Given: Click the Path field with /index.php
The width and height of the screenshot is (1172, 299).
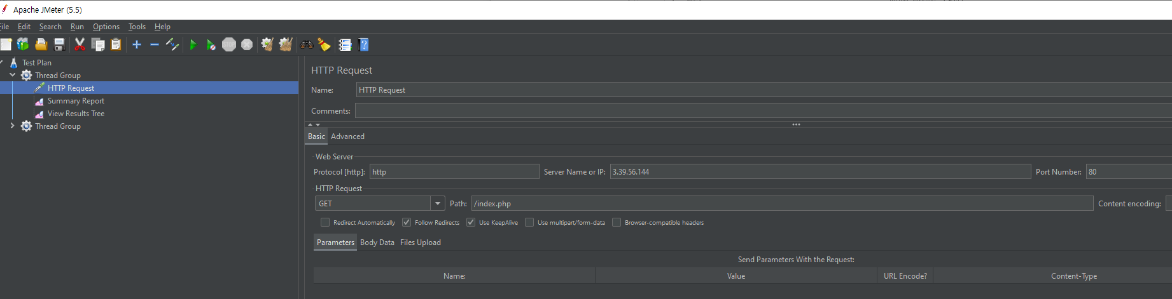Looking at the screenshot, I should coord(782,204).
